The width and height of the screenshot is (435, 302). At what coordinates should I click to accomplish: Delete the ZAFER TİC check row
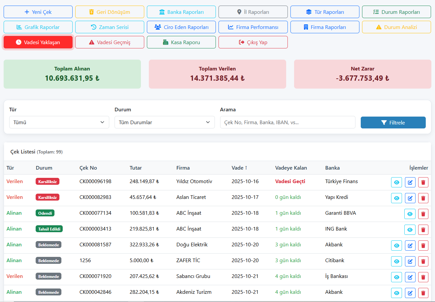coord(423,261)
